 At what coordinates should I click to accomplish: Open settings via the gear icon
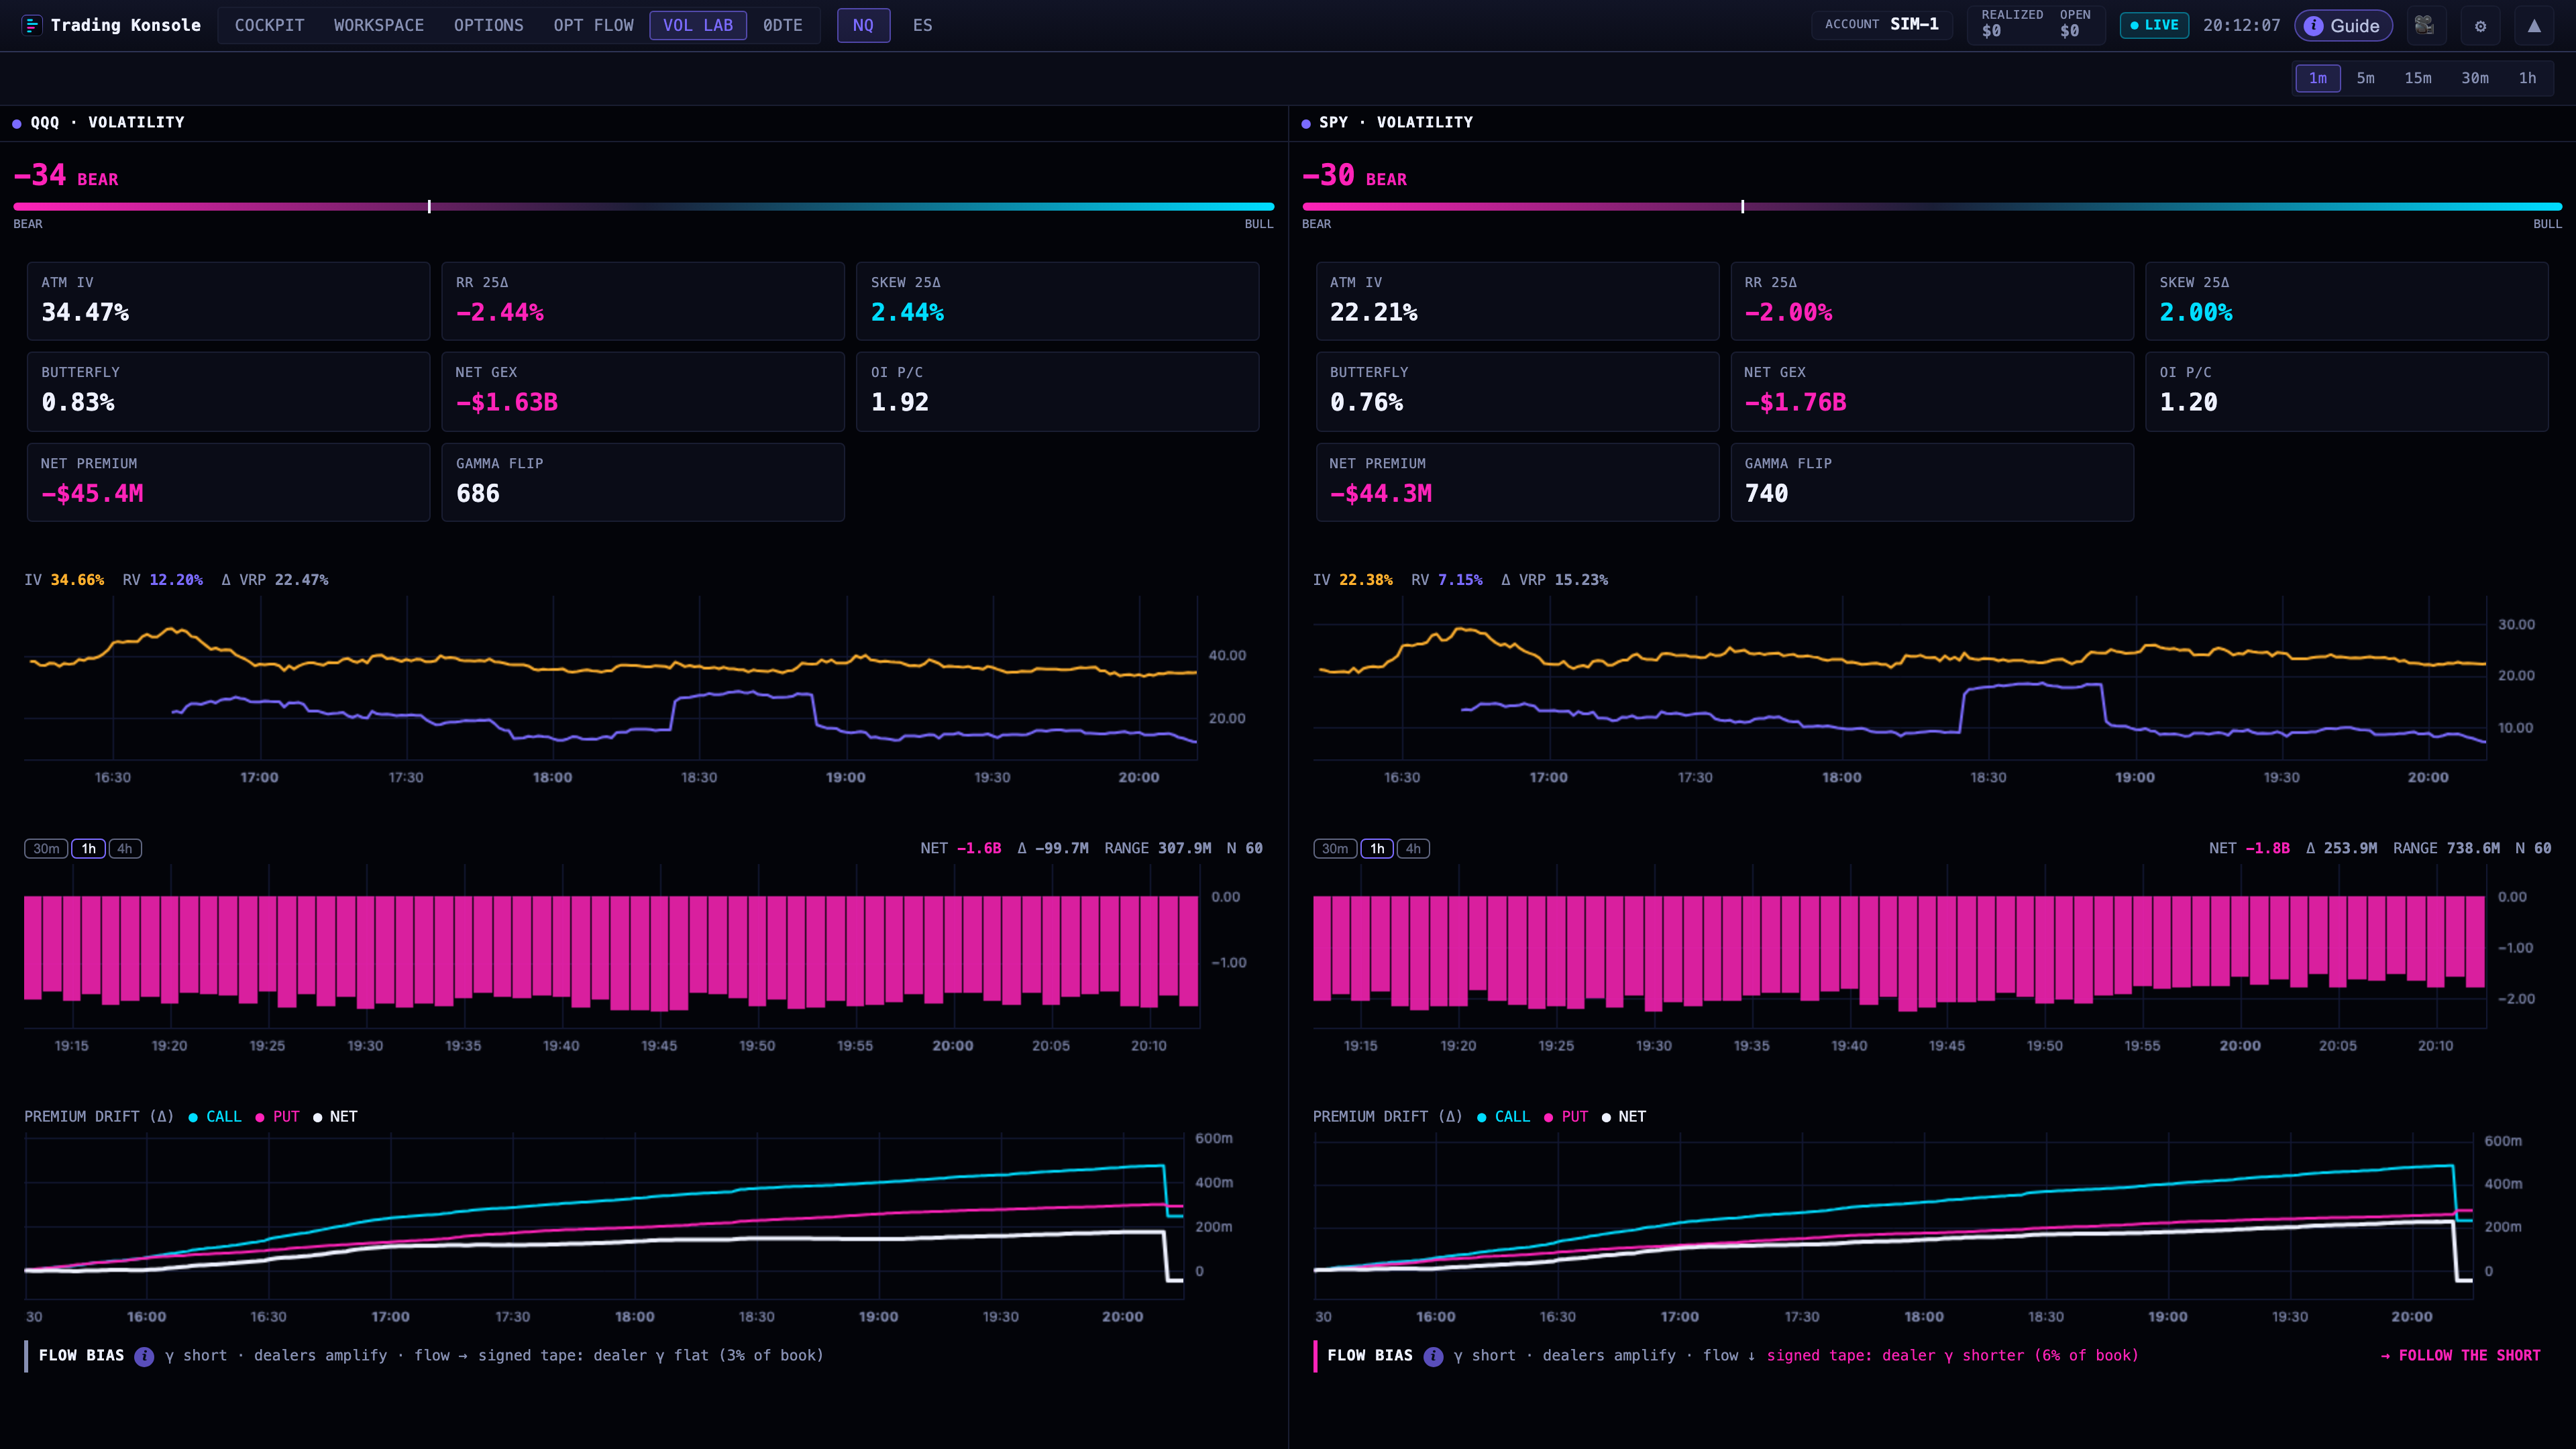pos(2480,26)
